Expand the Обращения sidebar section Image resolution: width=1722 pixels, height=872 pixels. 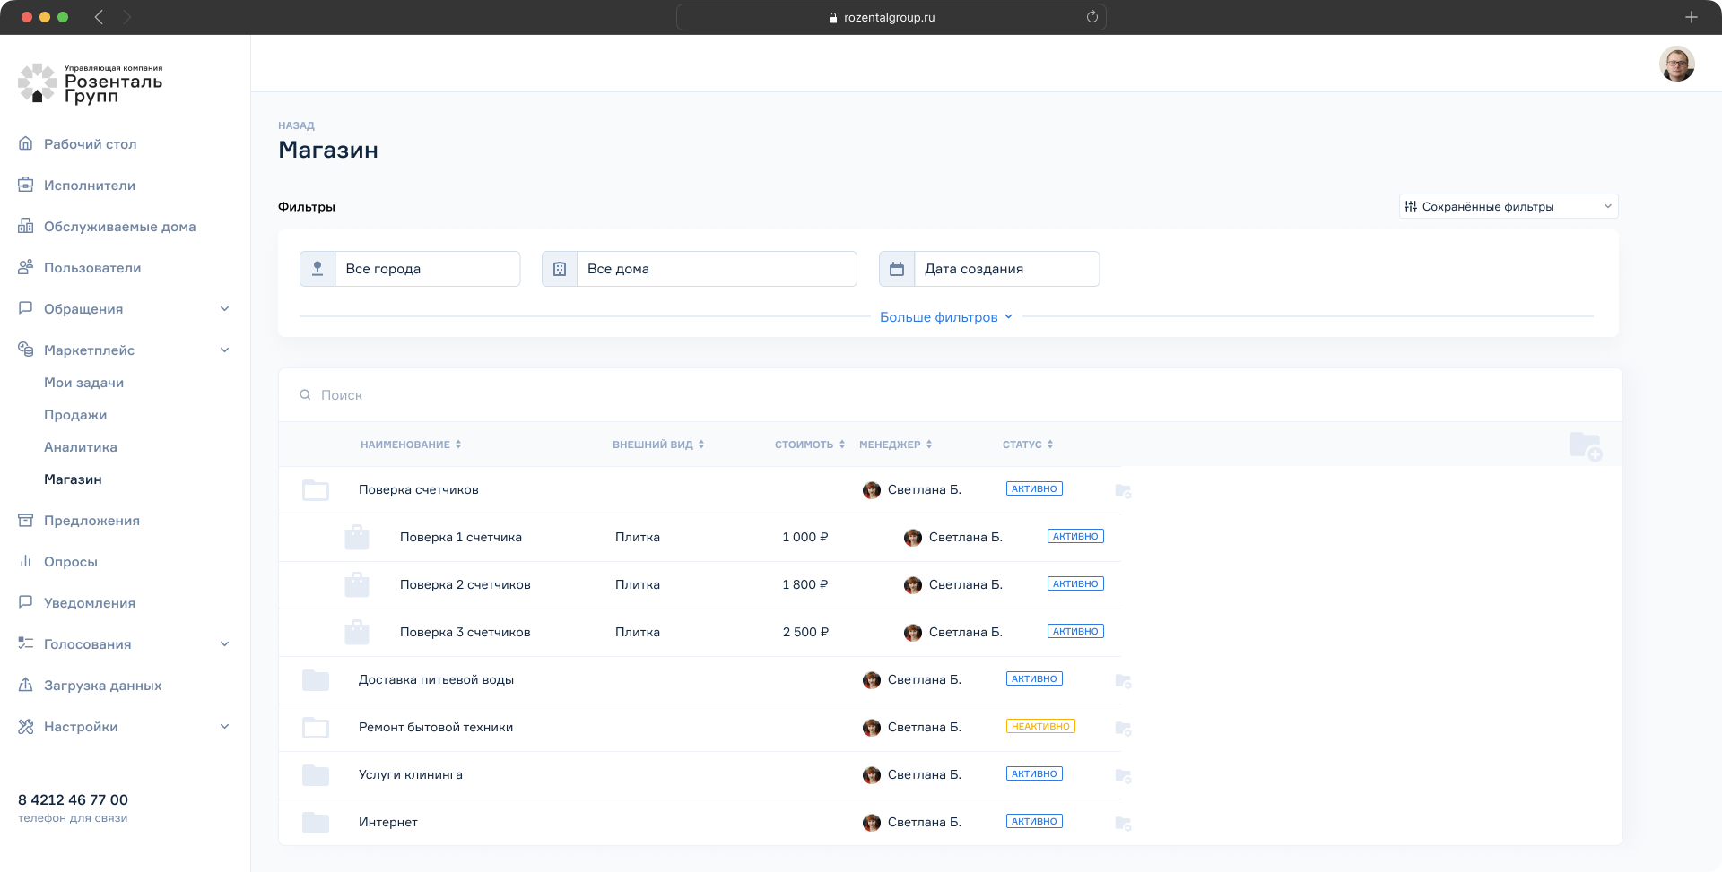coord(224,309)
